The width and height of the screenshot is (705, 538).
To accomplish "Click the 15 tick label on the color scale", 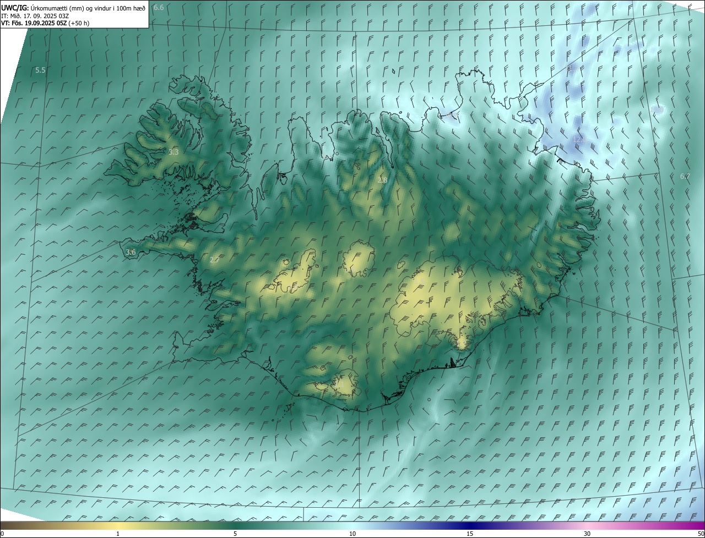I will [x=470, y=534].
